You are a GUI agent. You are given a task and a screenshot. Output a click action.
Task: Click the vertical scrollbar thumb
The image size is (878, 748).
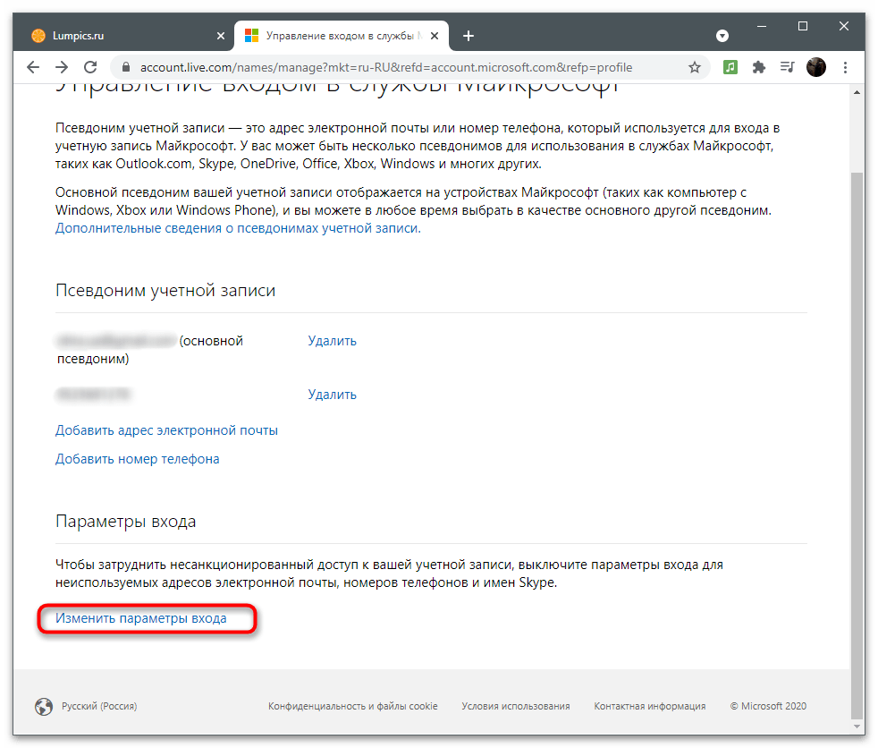coord(857,446)
